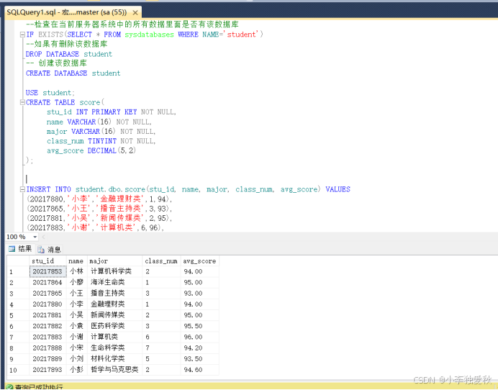
Task: Select cell 20217880 in results grid
Action: tap(47, 304)
